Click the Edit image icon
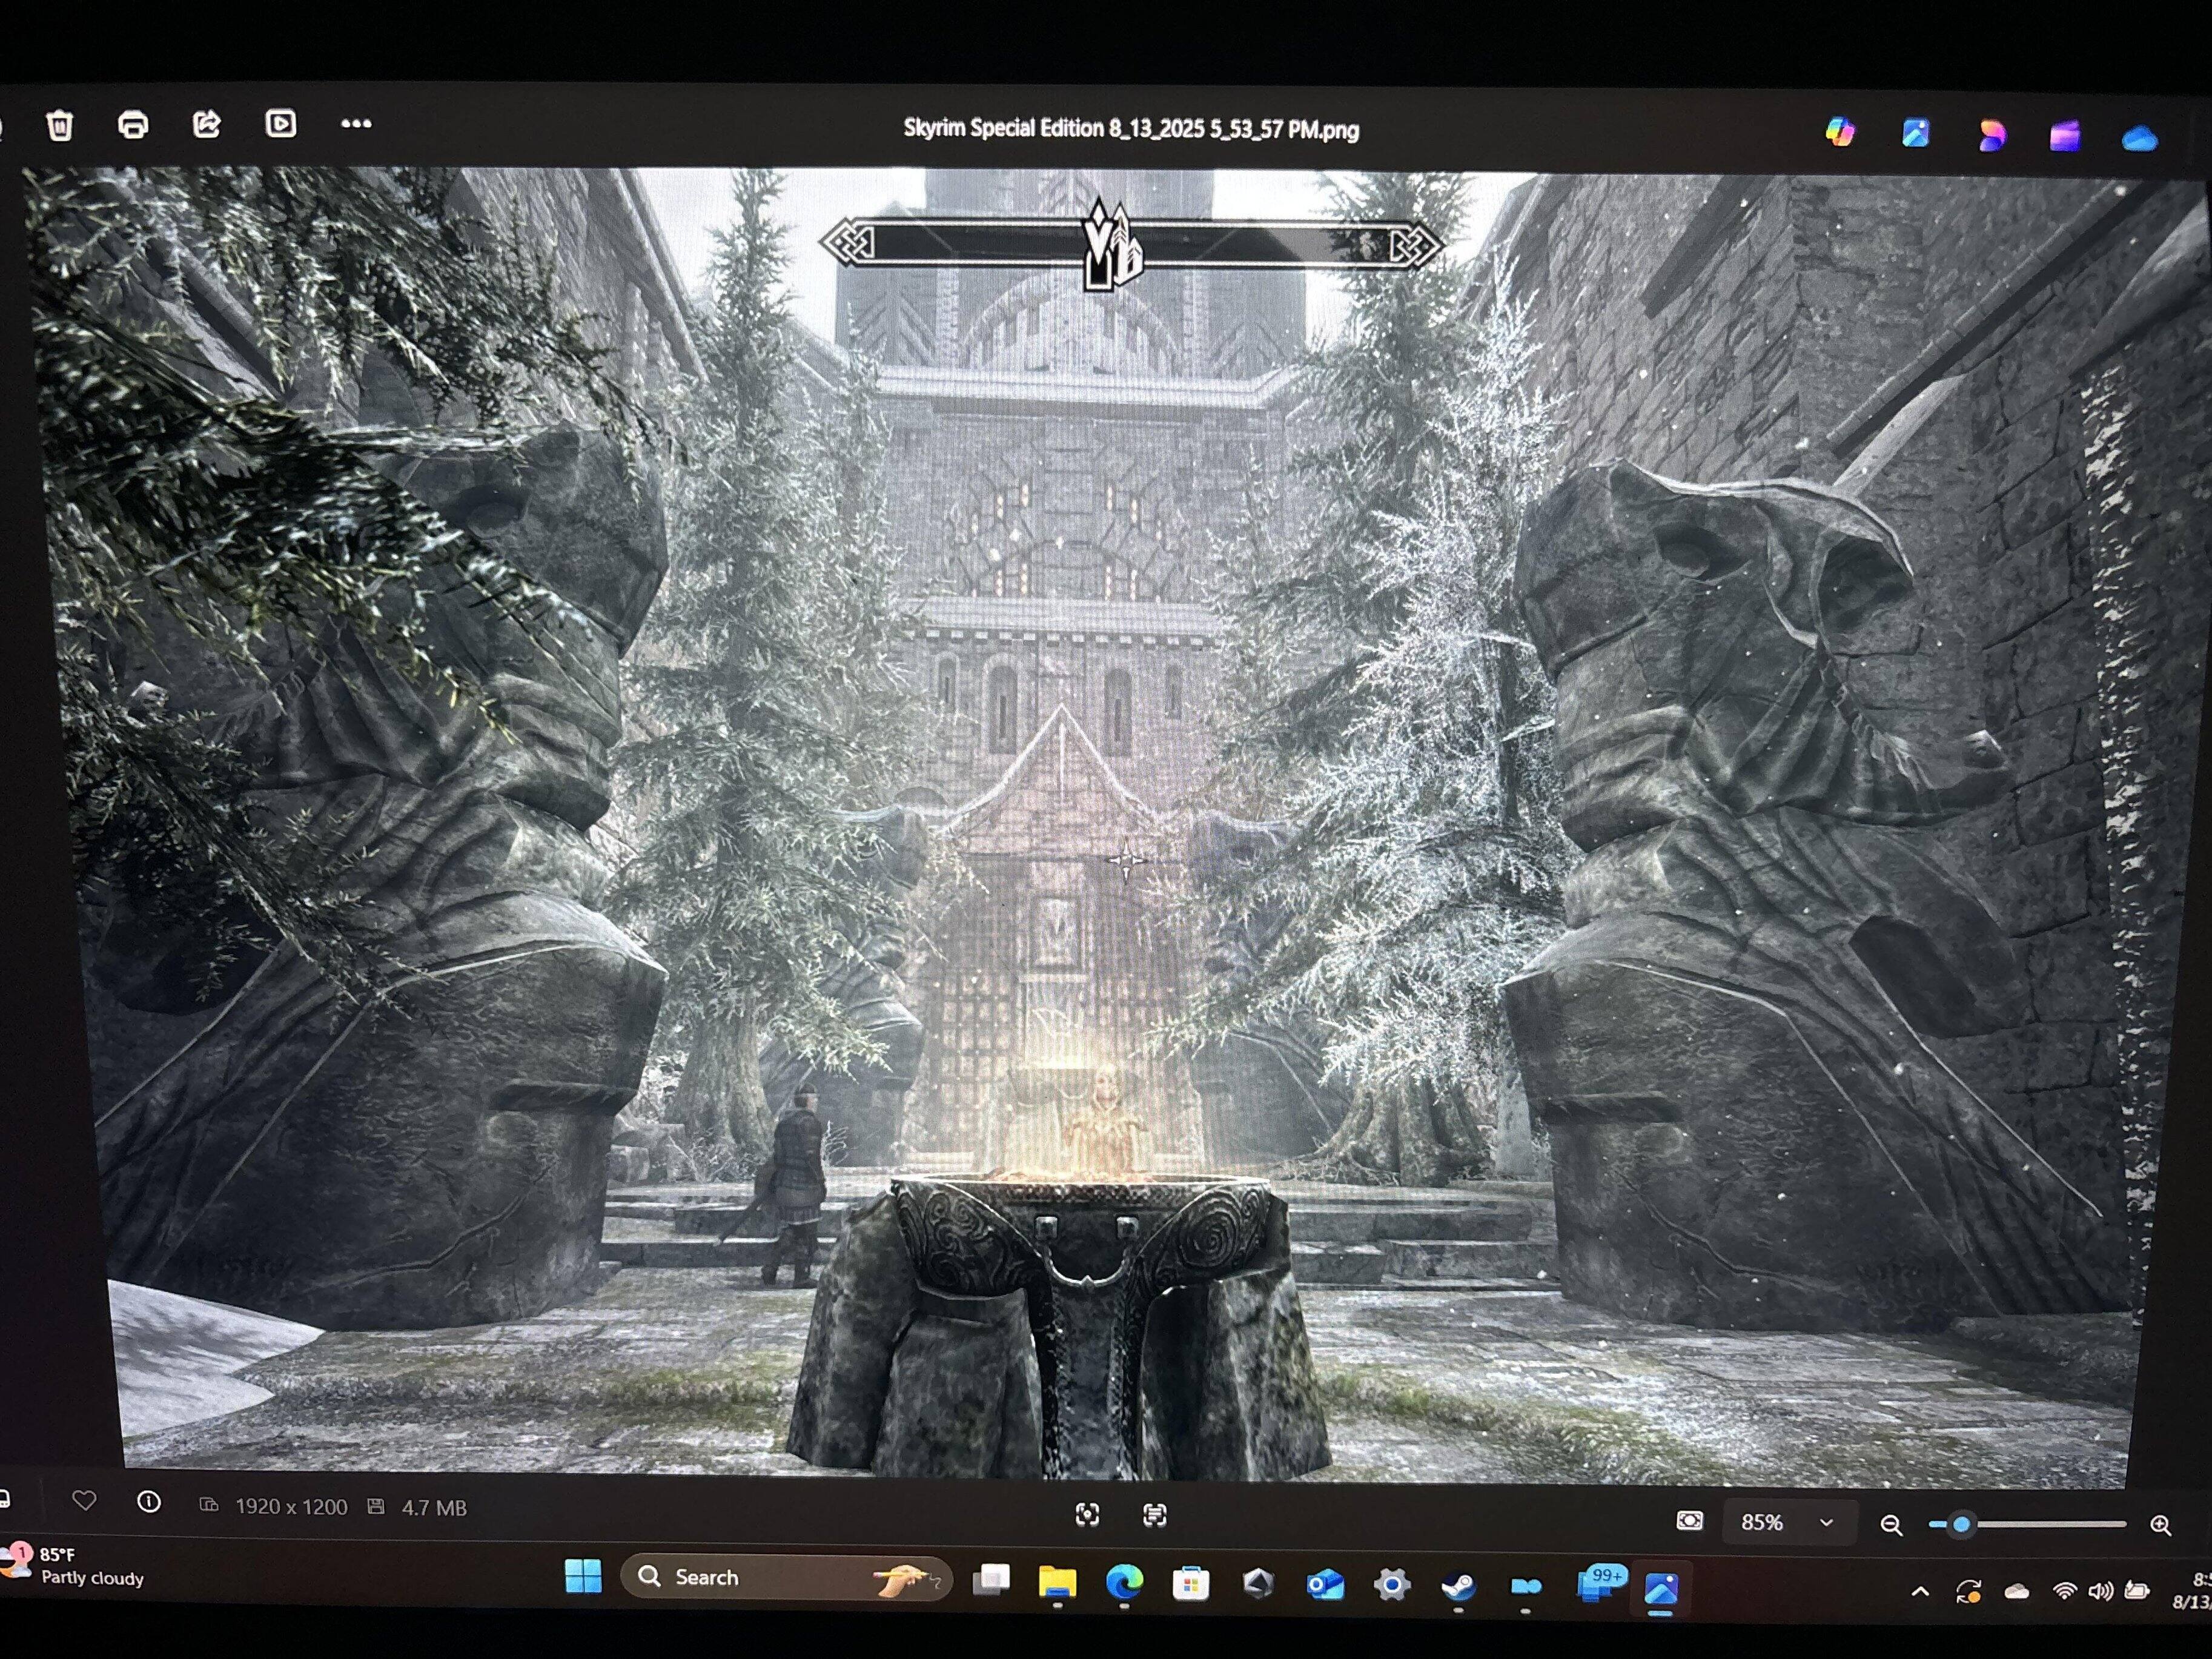 click(1915, 133)
